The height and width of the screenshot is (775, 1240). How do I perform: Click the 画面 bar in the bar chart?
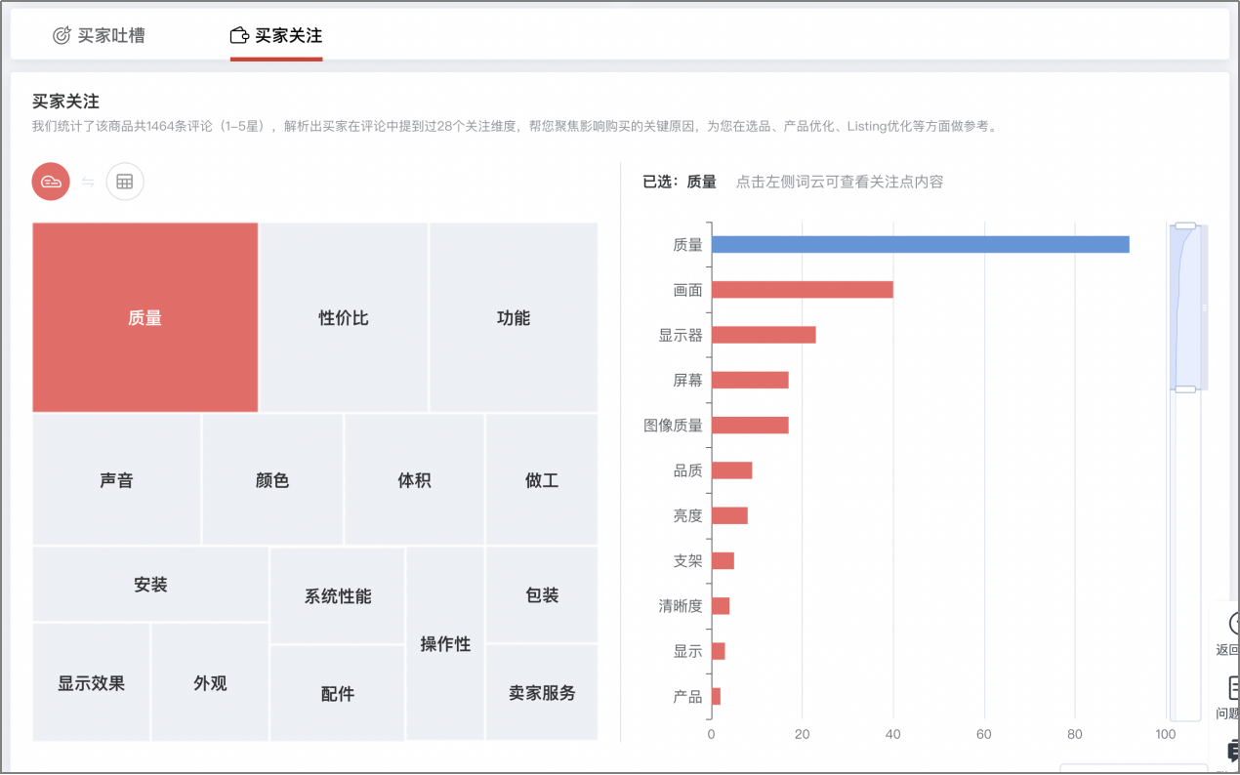(x=801, y=289)
